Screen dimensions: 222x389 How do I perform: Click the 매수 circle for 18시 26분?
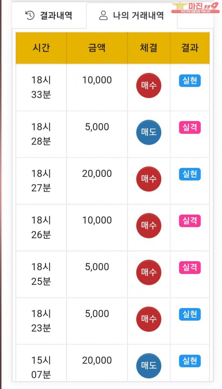pos(149,225)
